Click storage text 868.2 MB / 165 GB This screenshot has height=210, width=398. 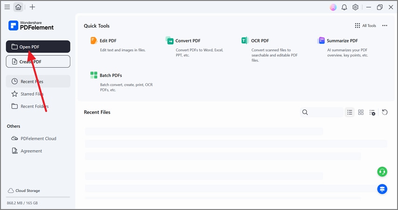(22, 203)
